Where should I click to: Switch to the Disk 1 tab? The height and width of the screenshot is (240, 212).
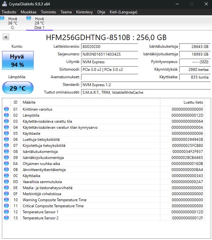[40, 23]
